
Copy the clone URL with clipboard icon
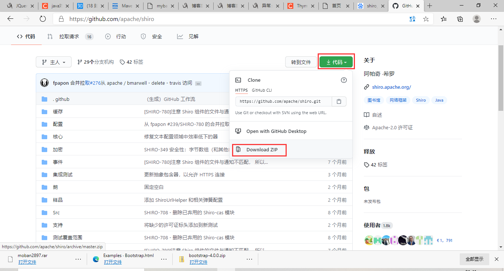point(339,101)
